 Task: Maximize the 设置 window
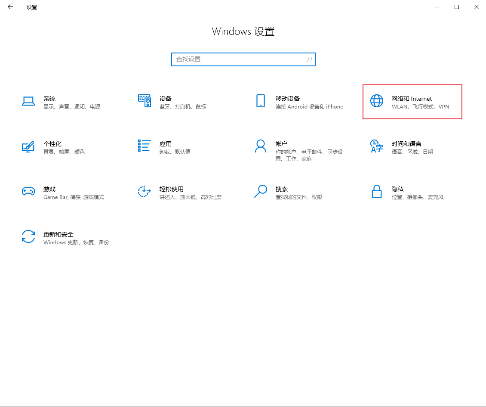[x=457, y=7]
